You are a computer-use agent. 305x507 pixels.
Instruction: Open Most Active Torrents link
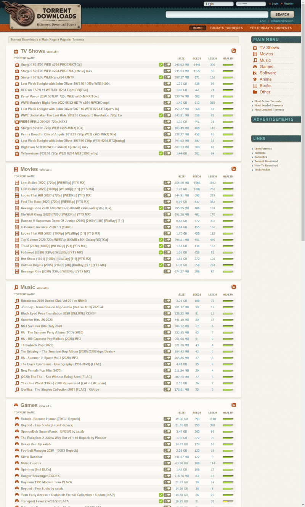tap(268, 101)
